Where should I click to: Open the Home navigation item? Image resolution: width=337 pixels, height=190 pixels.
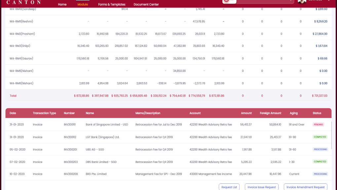click(x=62, y=4)
